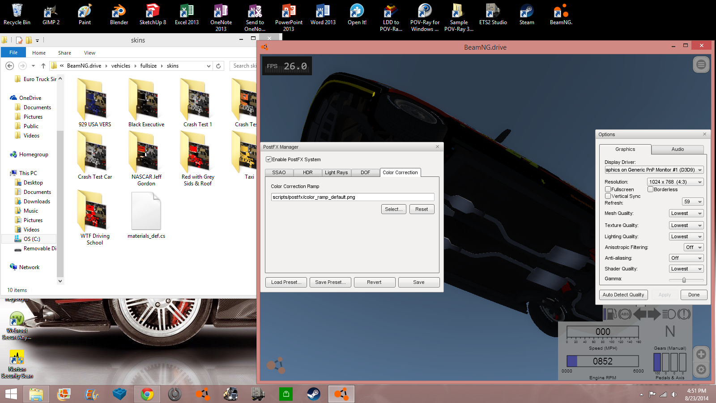Open the Explorer File menu
The height and width of the screenshot is (403, 716).
pyautogui.click(x=13, y=52)
